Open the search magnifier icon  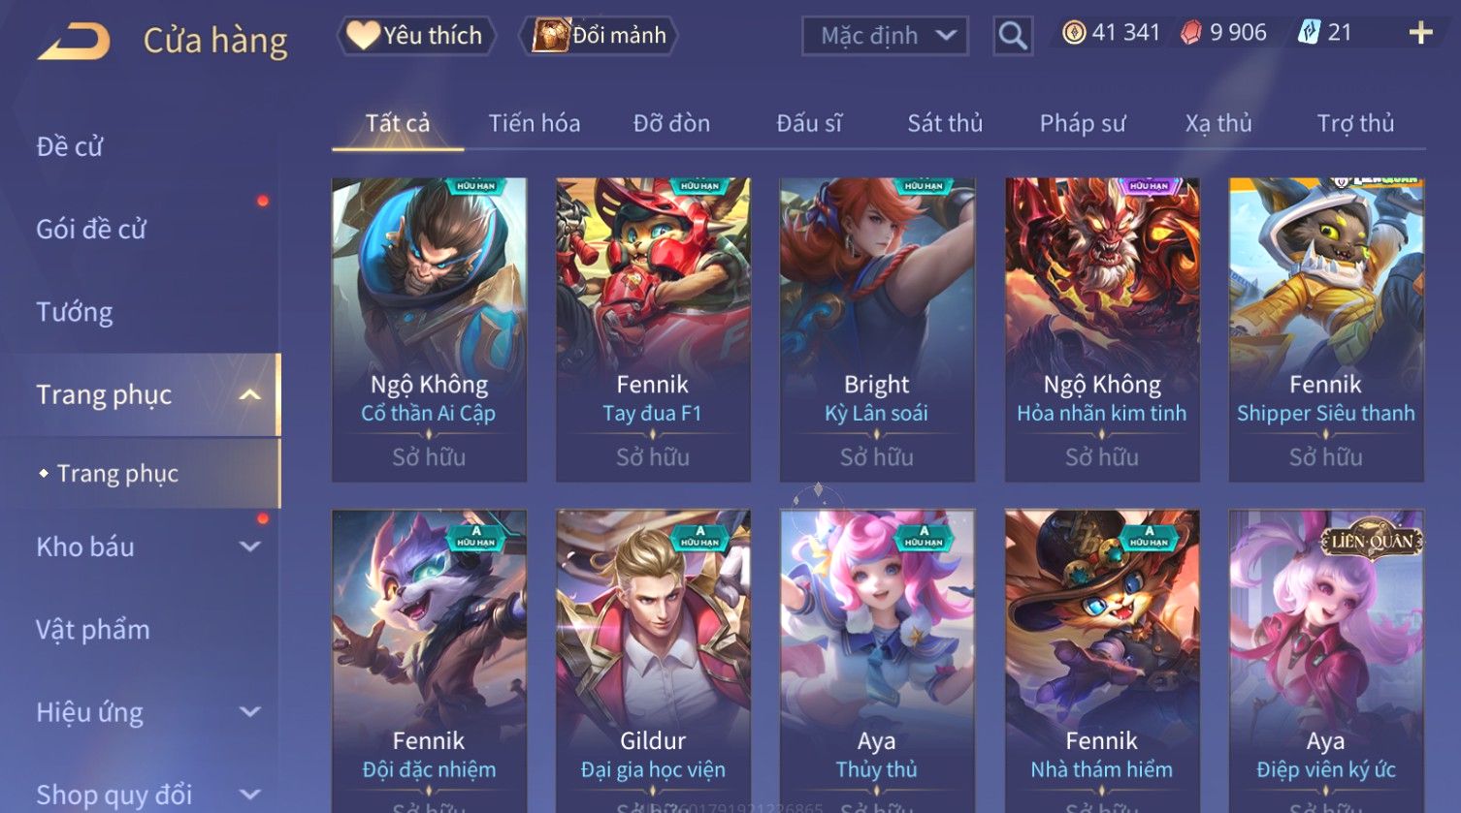[x=1013, y=36]
